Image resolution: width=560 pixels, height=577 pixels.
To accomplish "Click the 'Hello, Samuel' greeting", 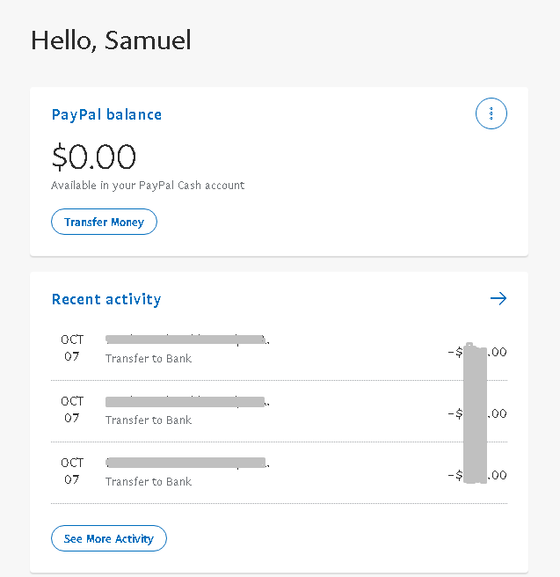I will pos(111,40).
